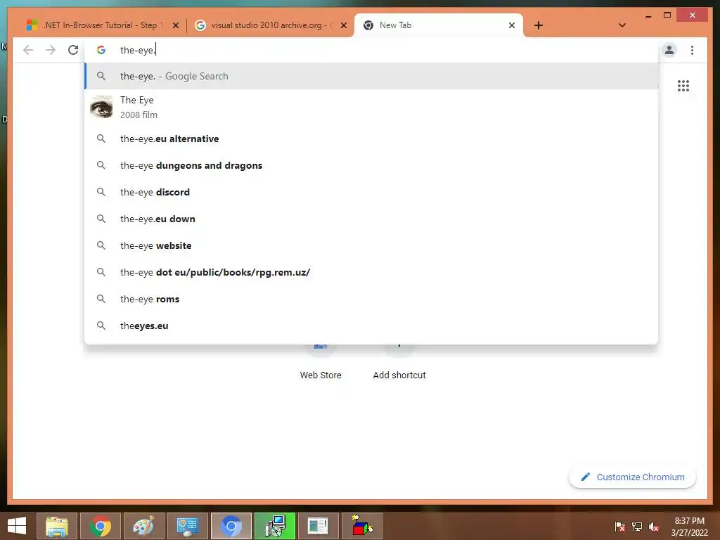Screen dimensions: 720x540
Task: Open the window-layout taskbar icon
Action: [x=319, y=526]
